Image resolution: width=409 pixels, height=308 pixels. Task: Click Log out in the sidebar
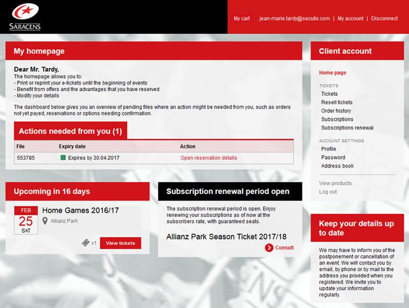[x=328, y=192]
